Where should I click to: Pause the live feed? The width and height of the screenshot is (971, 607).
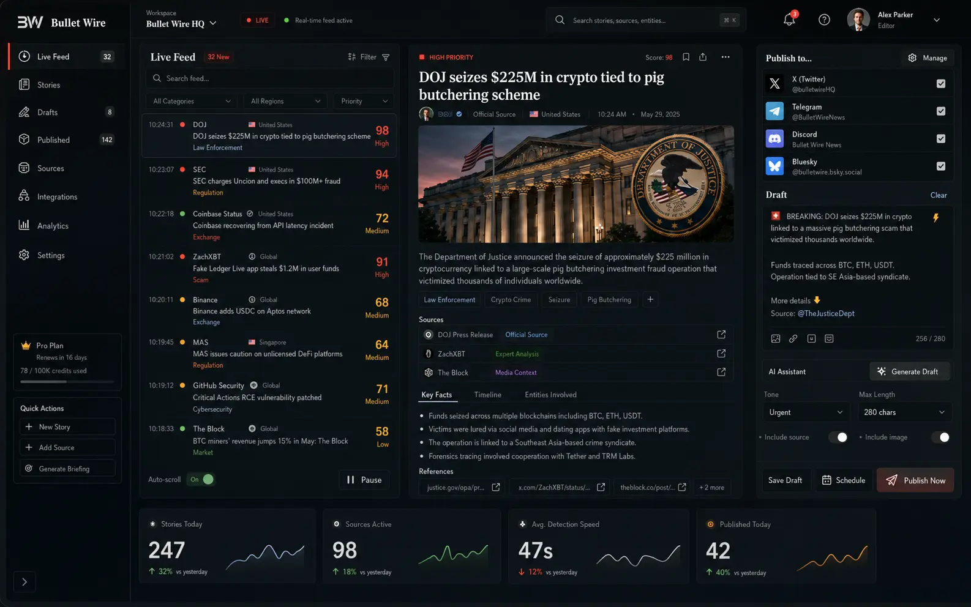[364, 480]
